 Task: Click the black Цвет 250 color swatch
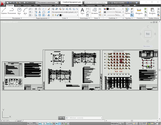click(x=108, y=9)
